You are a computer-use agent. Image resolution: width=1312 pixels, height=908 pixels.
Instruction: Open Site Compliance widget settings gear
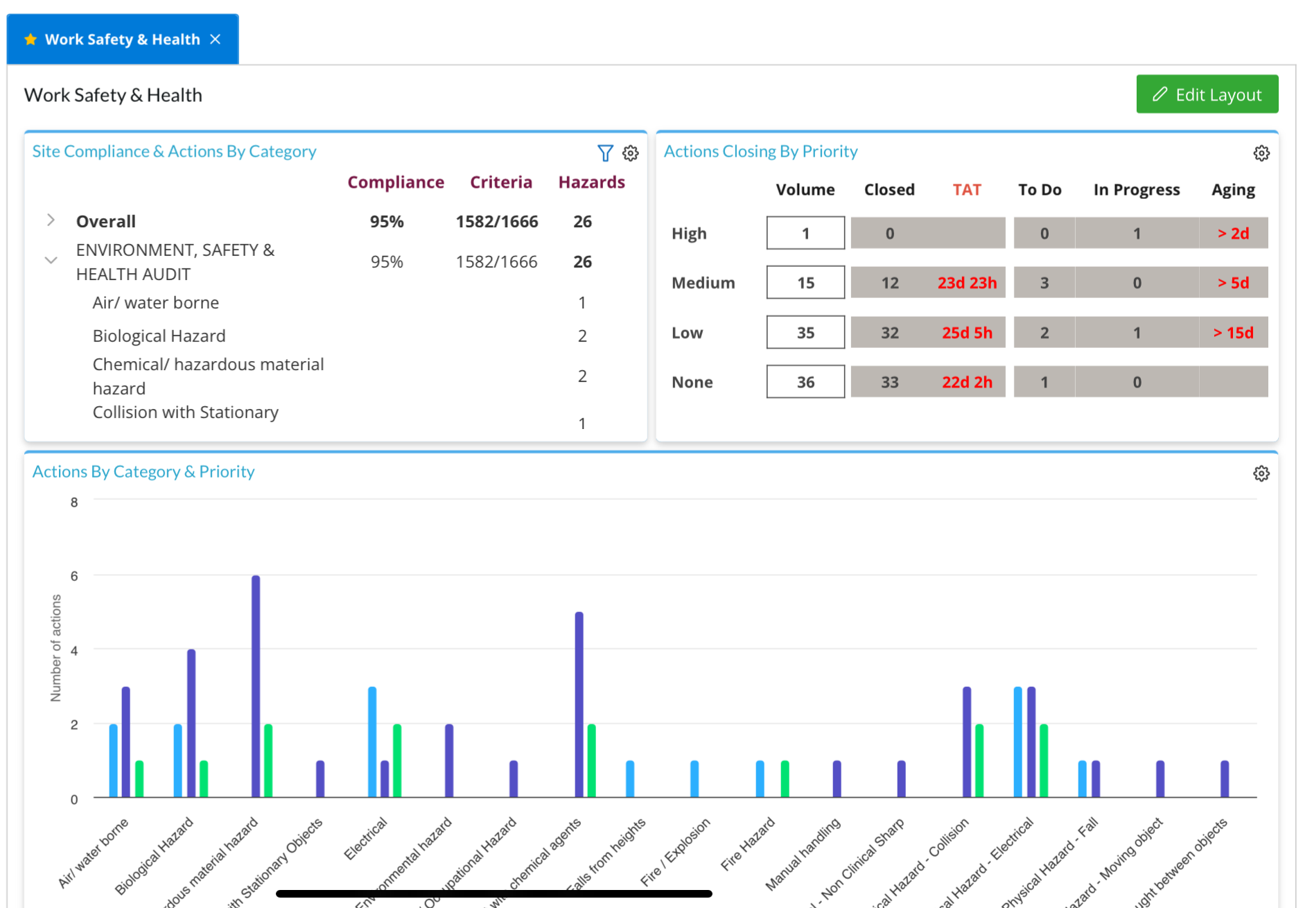[x=630, y=153]
